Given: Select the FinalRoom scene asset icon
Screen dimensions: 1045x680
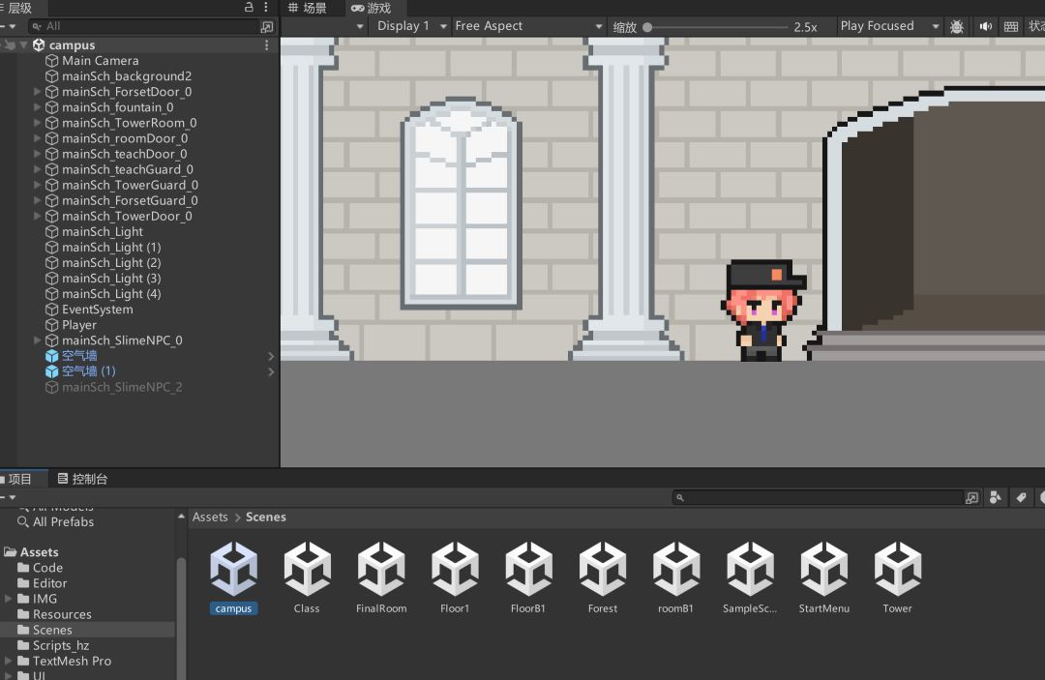Looking at the screenshot, I should coord(381,570).
